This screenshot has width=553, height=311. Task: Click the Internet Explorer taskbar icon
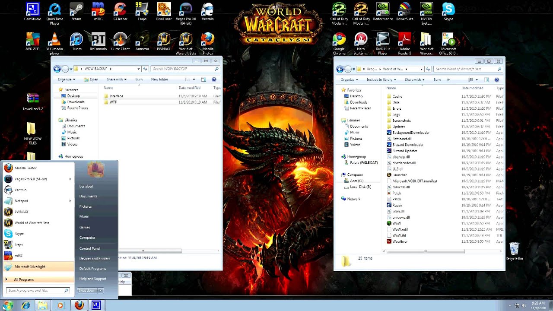pyautogui.click(x=26, y=305)
